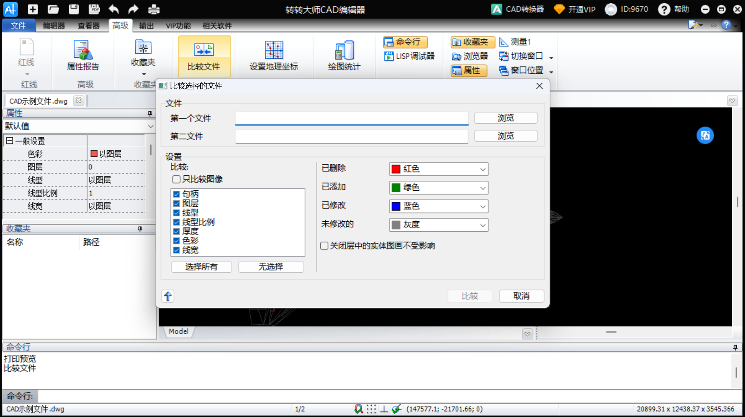Uncheck the 线型比例 checkbox
Image resolution: width=745 pixels, height=417 pixels.
[176, 222]
